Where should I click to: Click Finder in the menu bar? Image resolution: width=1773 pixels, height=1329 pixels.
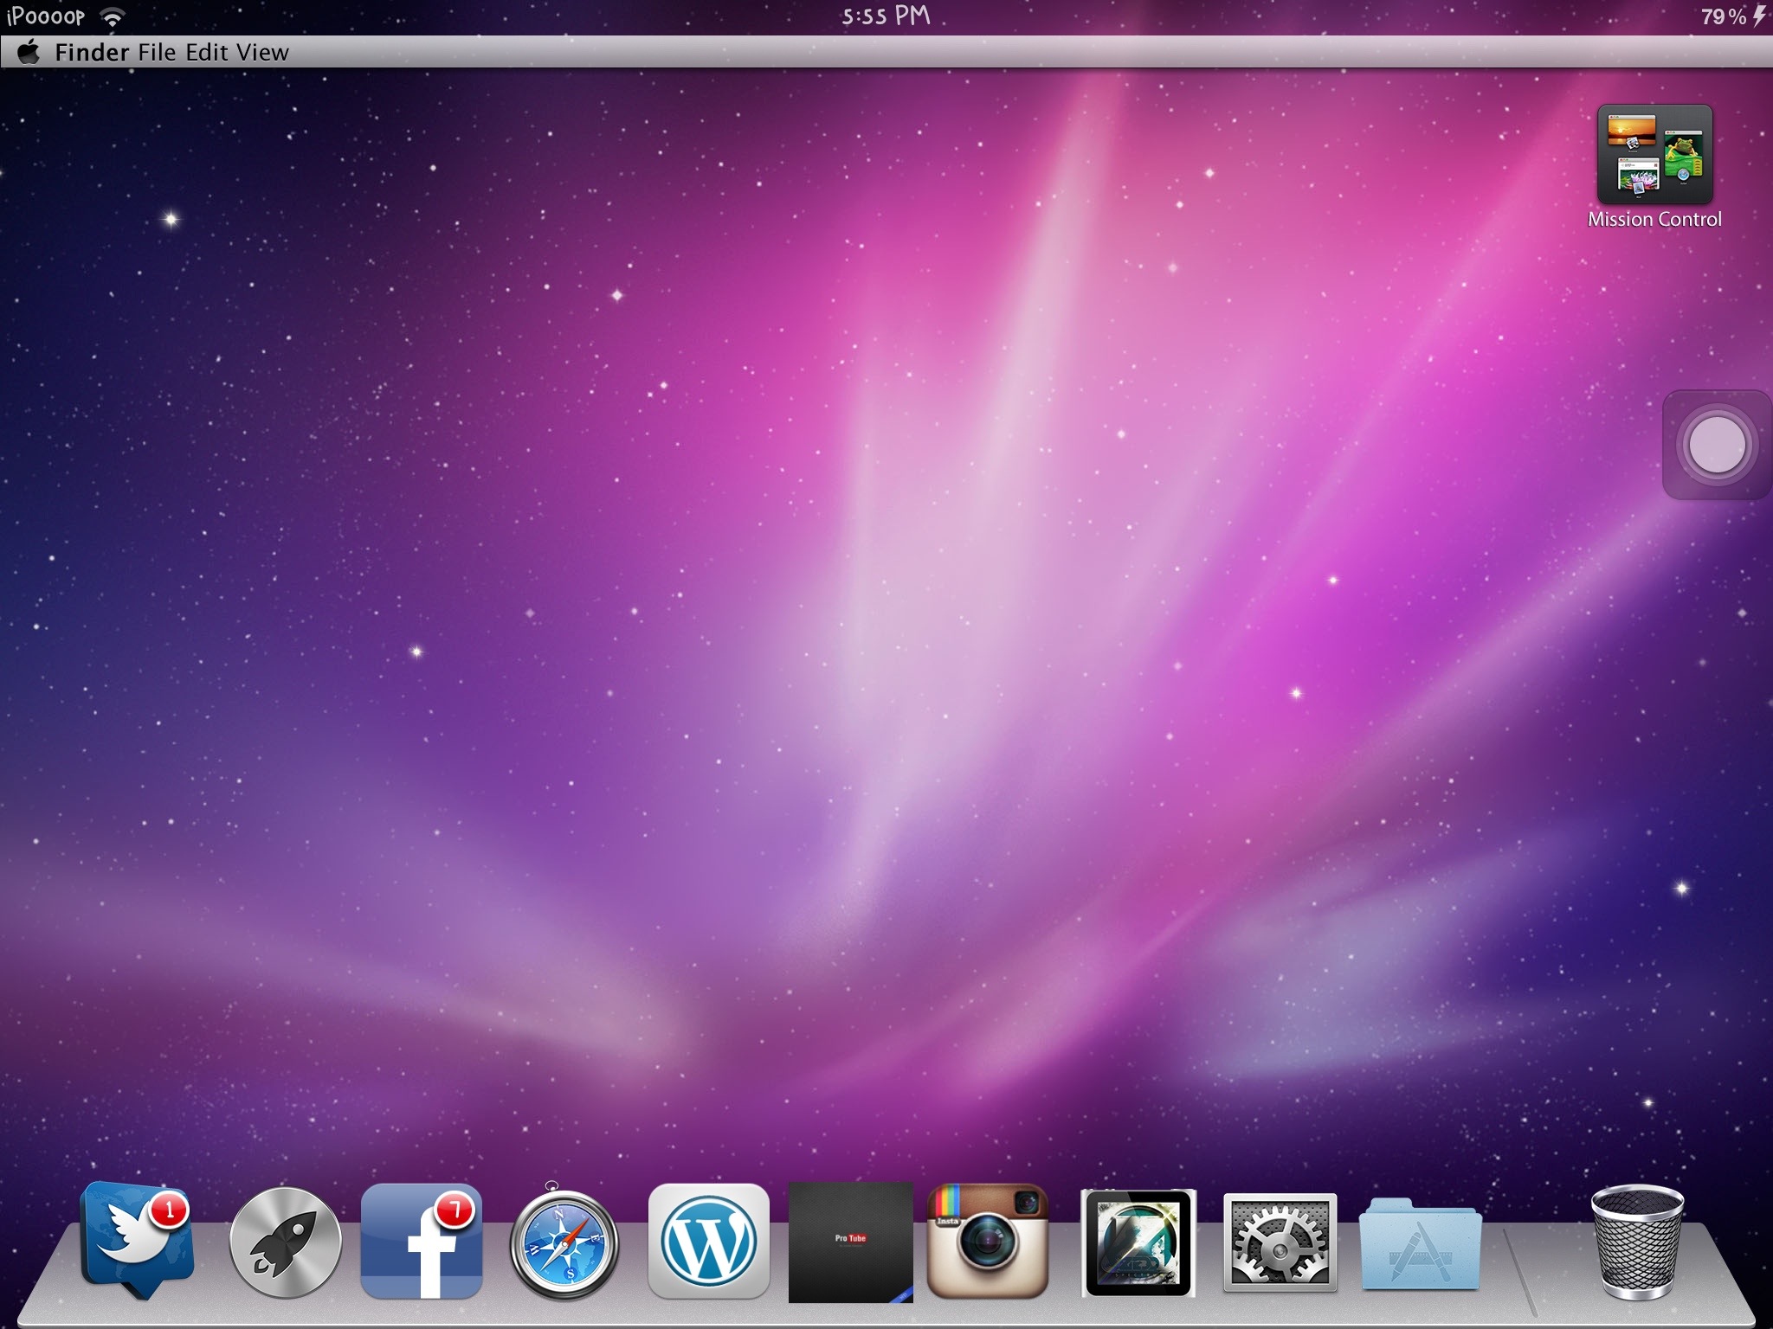(x=92, y=52)
